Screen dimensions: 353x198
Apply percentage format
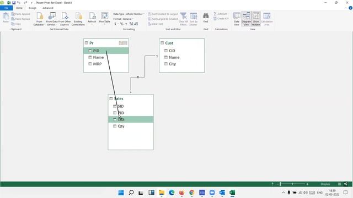pos(121,24)
